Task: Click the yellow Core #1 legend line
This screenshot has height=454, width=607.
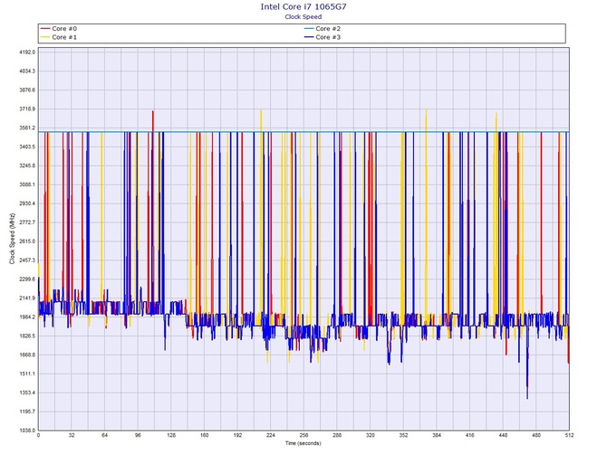Action: click(45, 37)
